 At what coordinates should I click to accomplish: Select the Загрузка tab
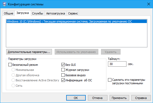click(23, 13)
